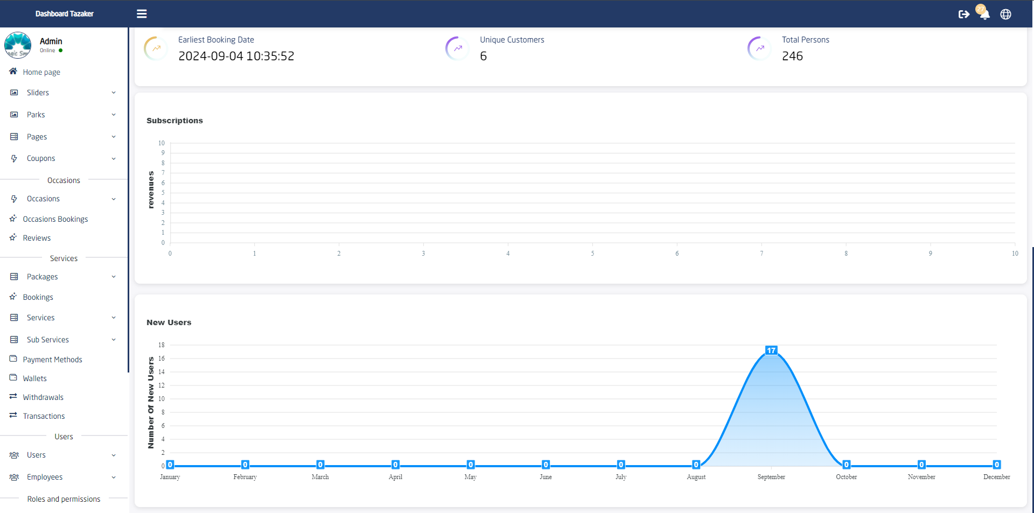Open notifications bell icon
Image resolution: width=1034 pixels, height=513 pixels.
coord(984,15)
